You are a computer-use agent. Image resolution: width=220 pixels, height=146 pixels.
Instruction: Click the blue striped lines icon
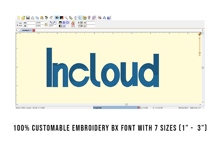(64, 26)
